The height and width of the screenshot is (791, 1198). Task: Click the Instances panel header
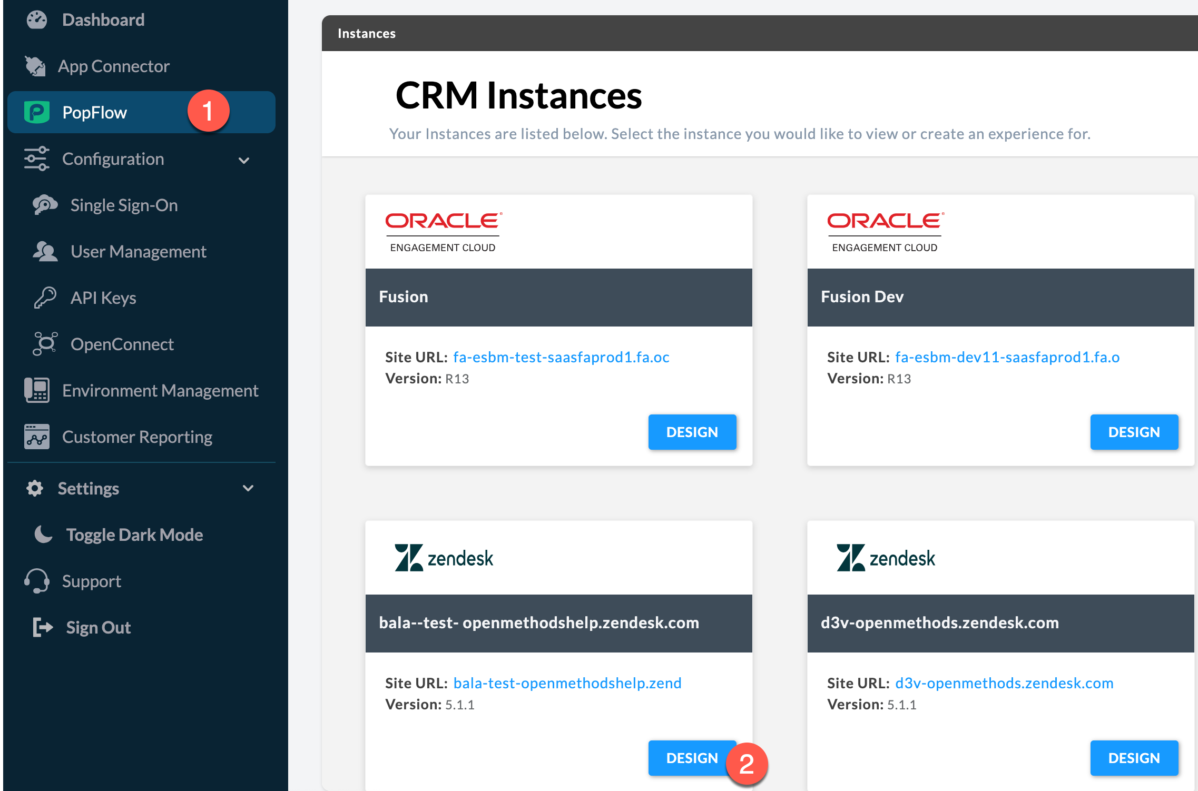click(x=760, y=33)
